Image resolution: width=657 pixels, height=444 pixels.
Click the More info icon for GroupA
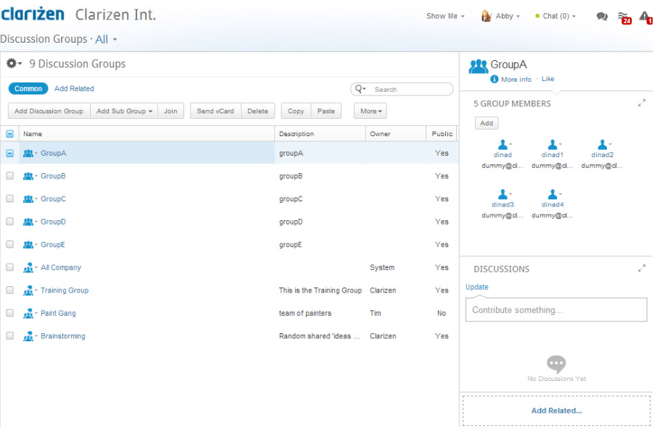pyautogui.click(x=495, y=80)
